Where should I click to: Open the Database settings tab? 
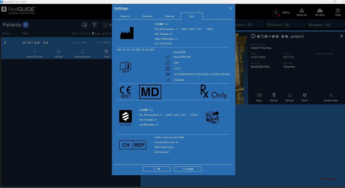point(147,16)
